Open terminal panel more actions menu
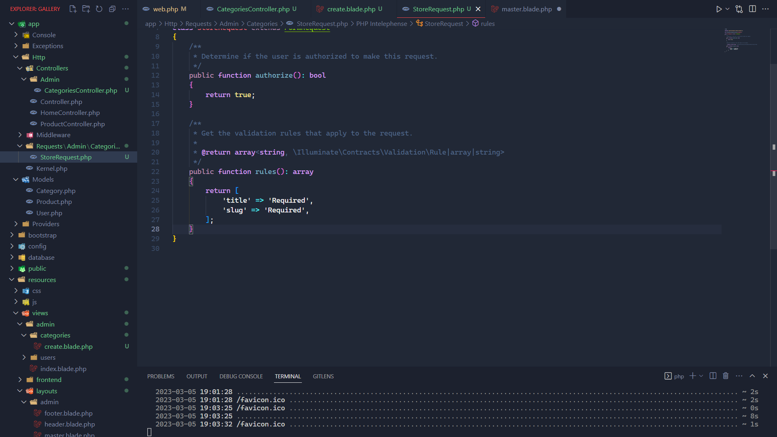 click(739, 376)
